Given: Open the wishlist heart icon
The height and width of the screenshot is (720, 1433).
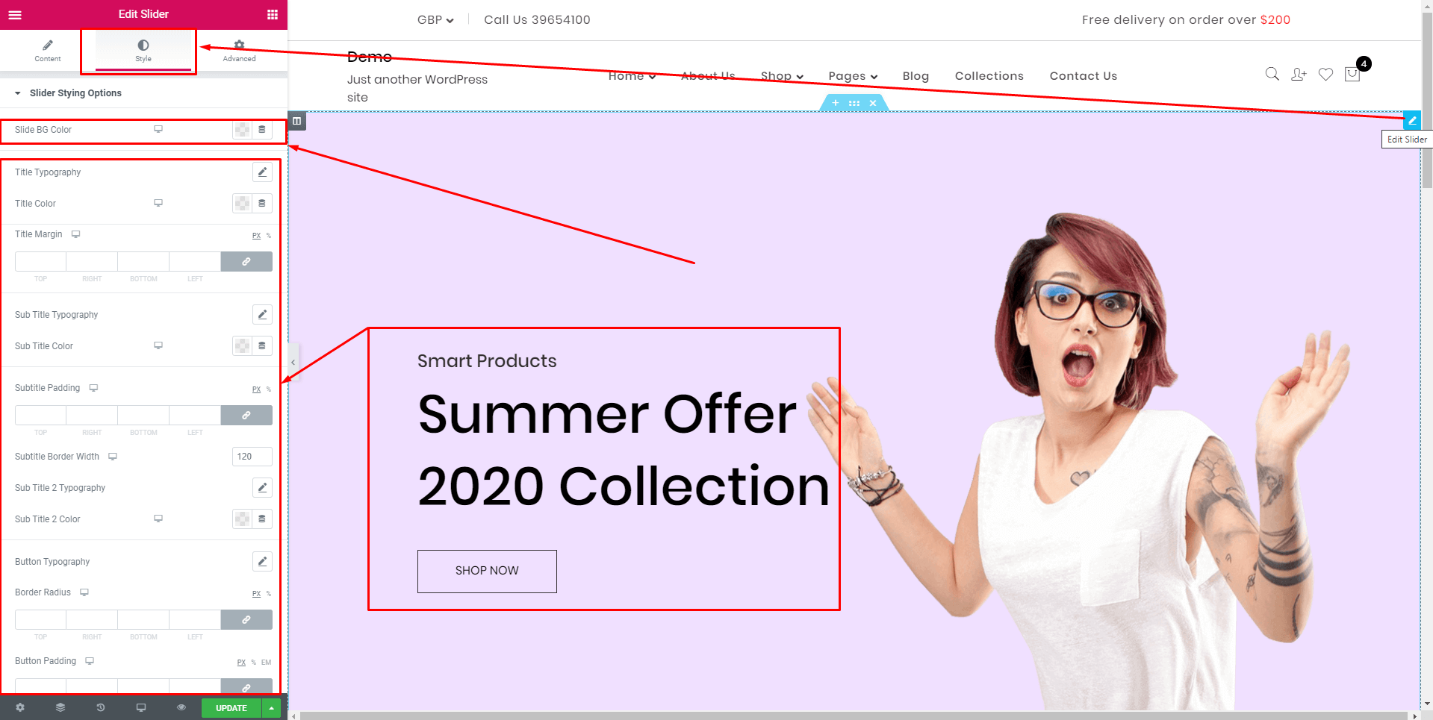Looking at the screenshot, I should [x=1325, y=74].
